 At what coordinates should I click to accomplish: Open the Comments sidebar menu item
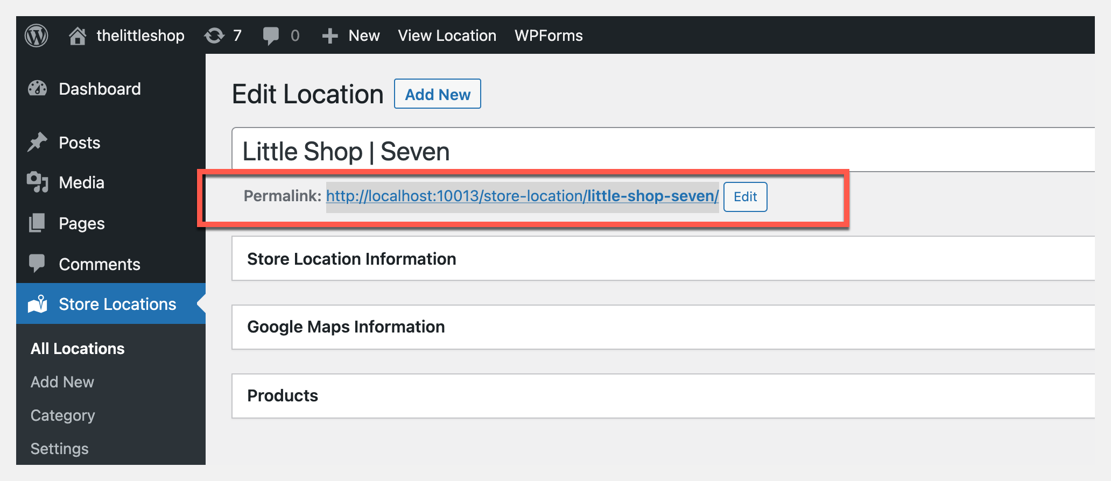coord(99,264)
